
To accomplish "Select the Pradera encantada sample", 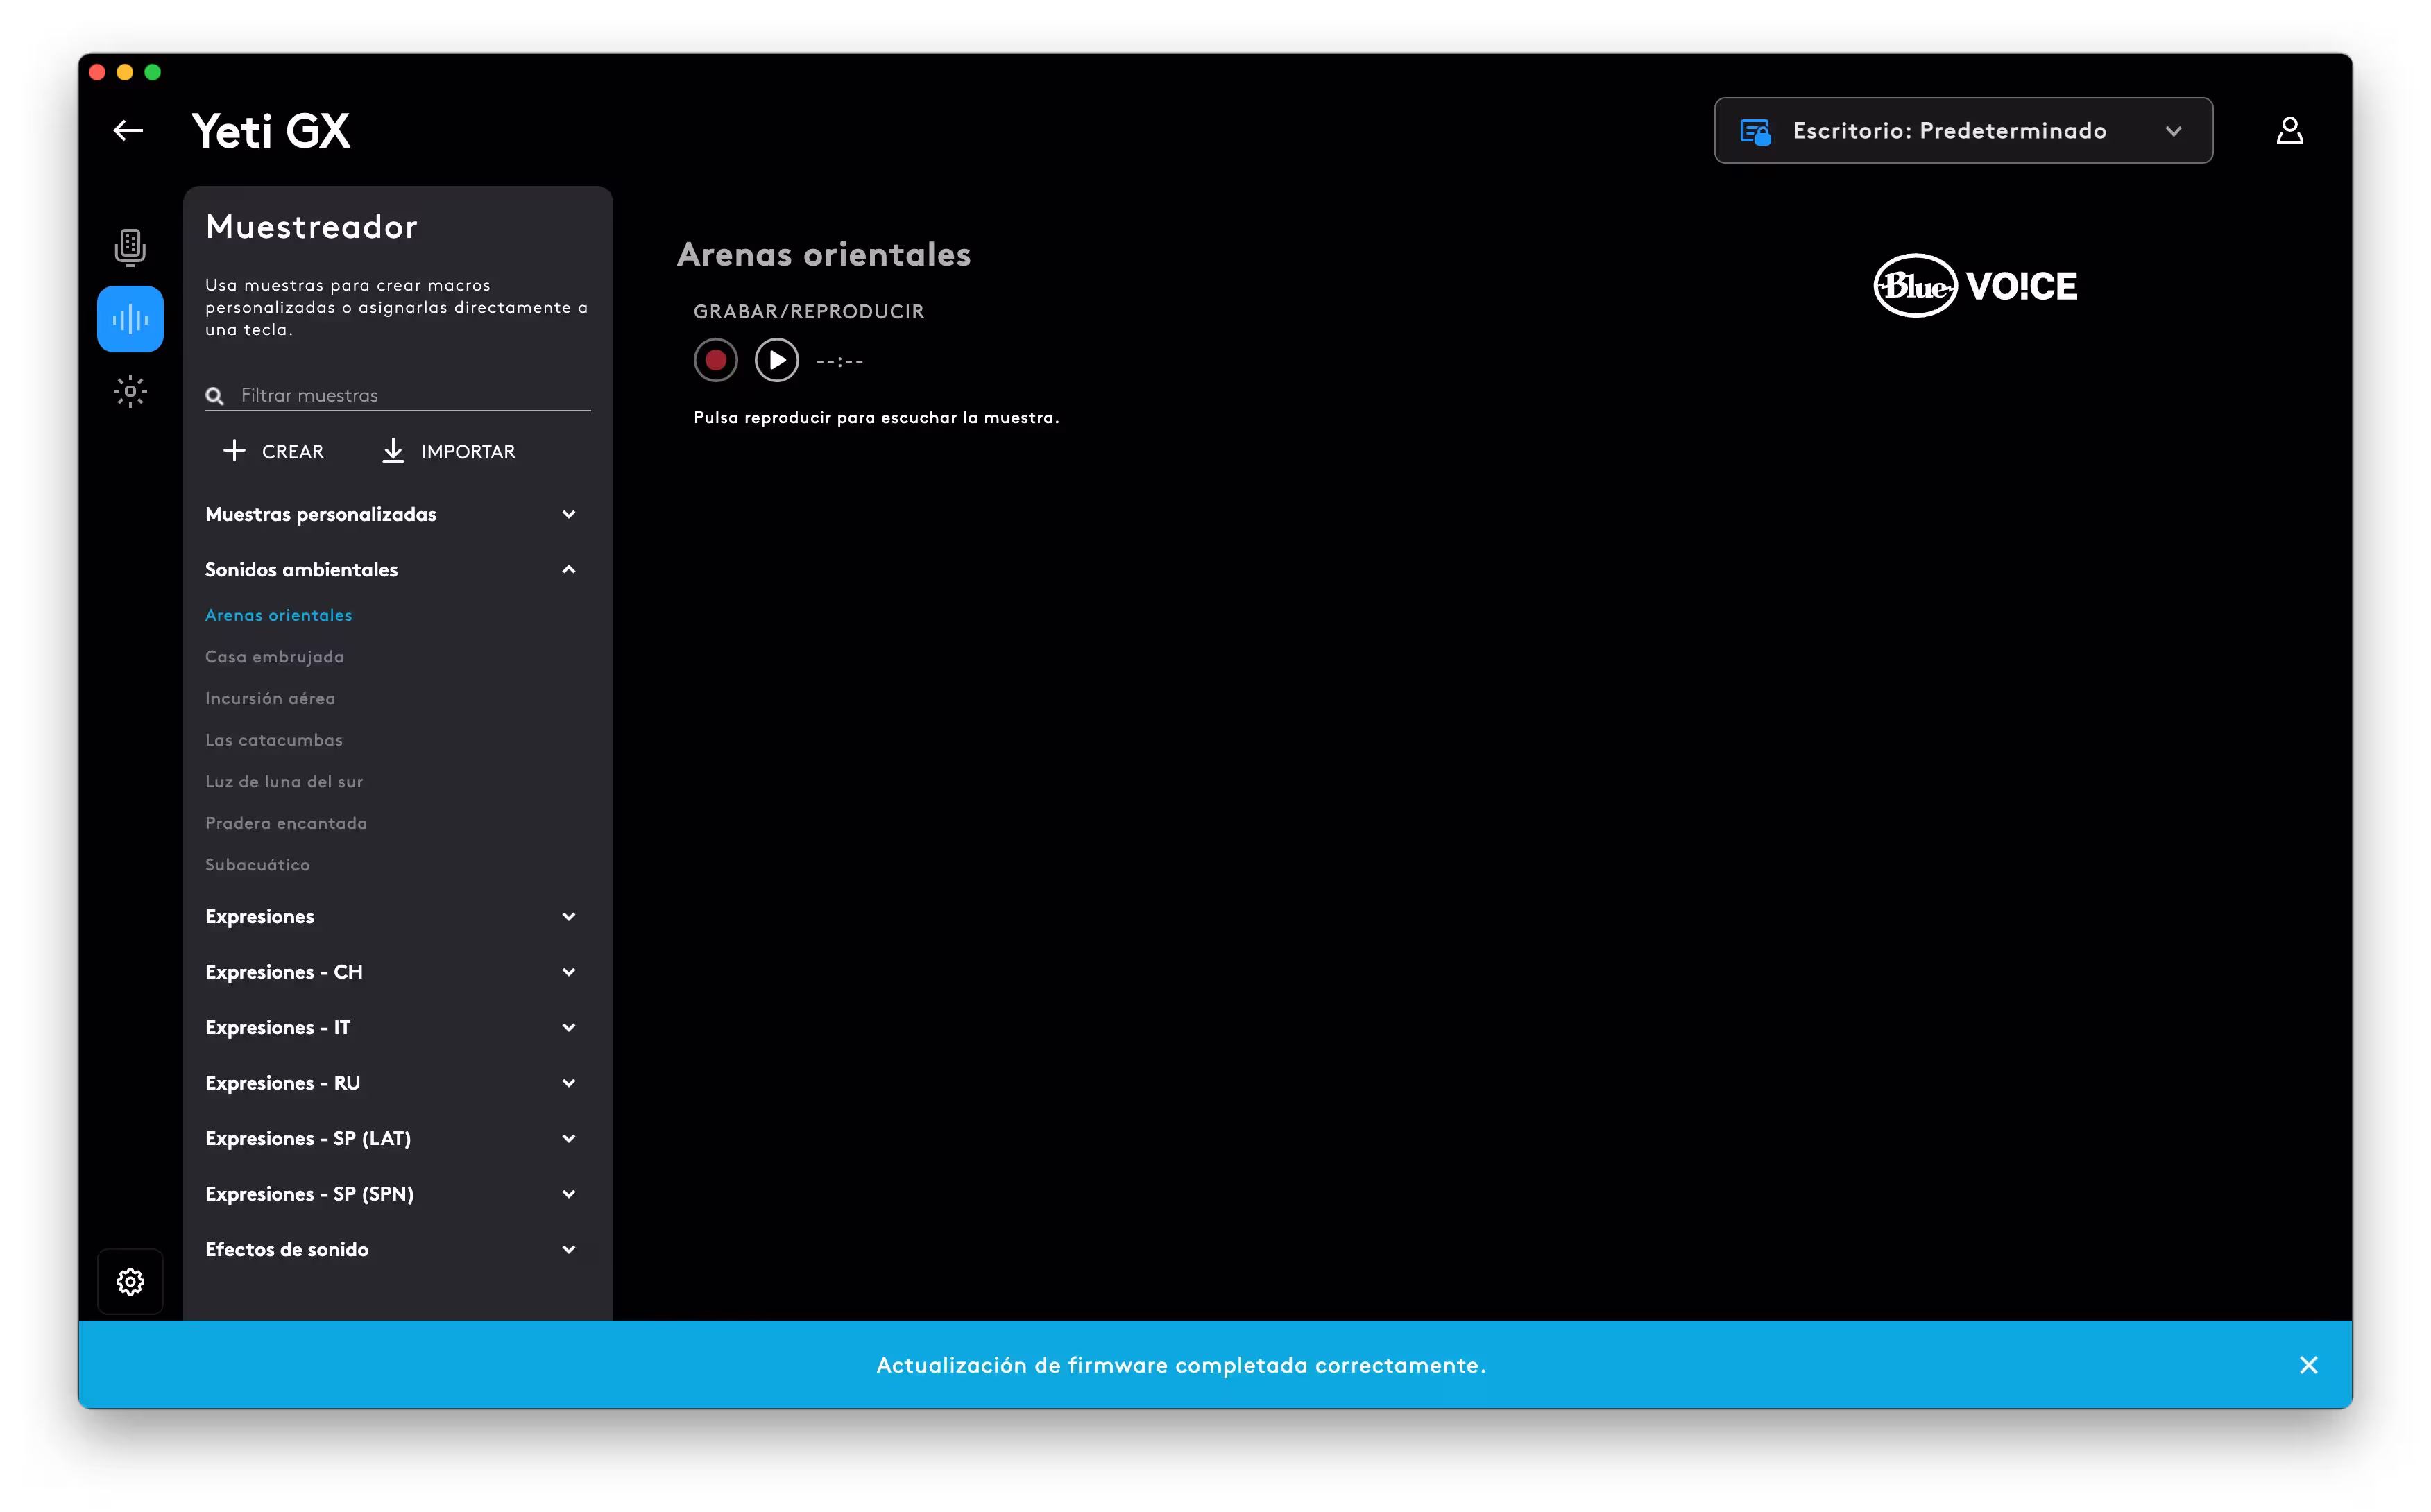I will click(x=286, y=823).
